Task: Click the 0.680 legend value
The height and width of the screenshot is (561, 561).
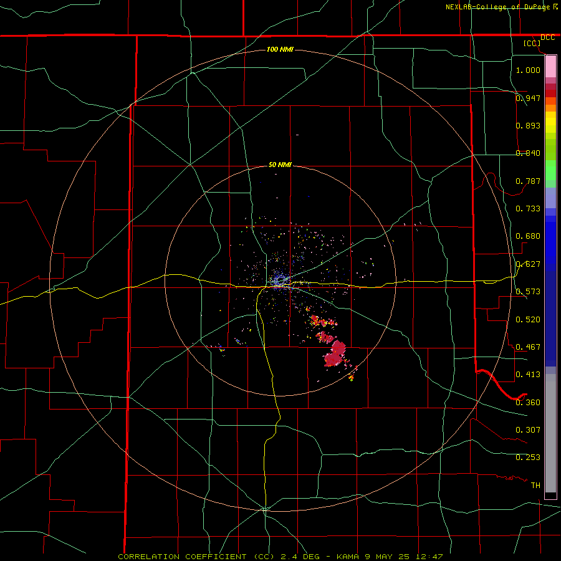Action: click(528, 236)
